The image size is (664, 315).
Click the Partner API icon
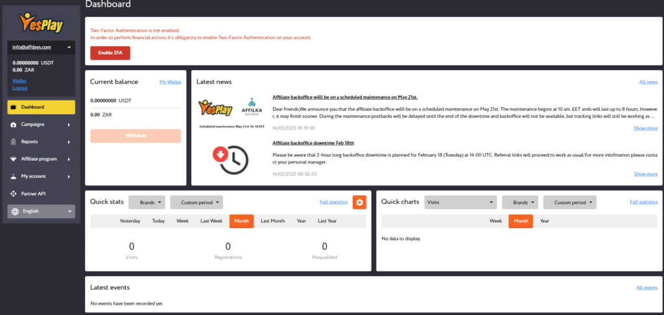point(14,194)
